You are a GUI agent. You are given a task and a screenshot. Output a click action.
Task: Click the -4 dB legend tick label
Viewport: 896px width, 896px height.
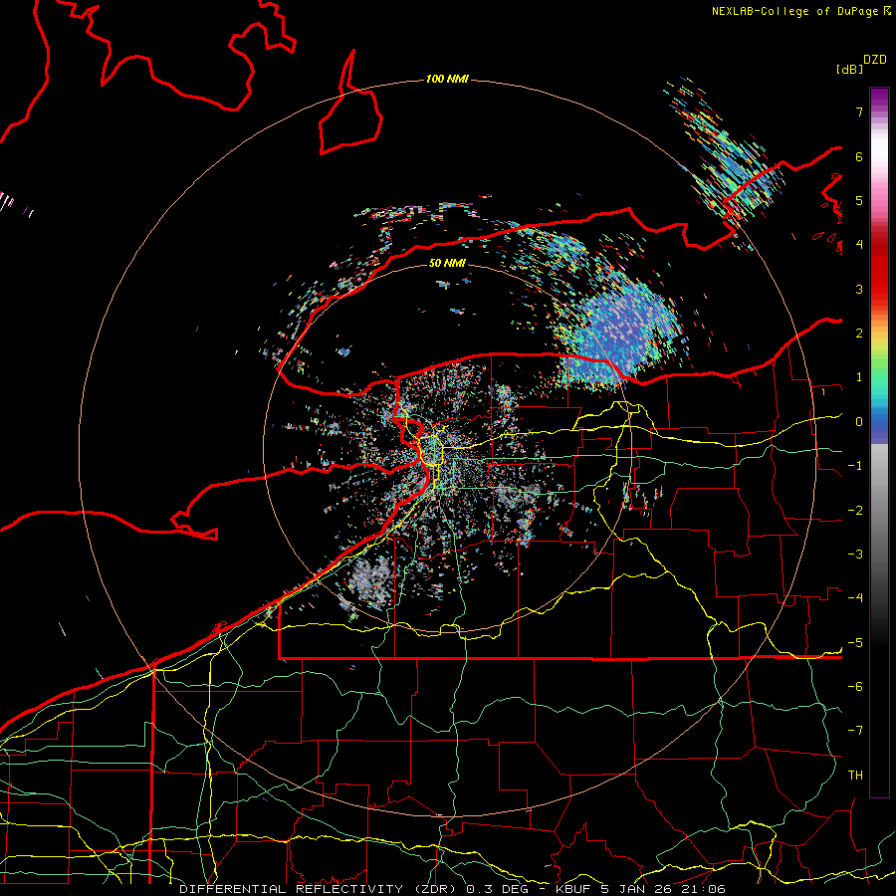point(855,598)
